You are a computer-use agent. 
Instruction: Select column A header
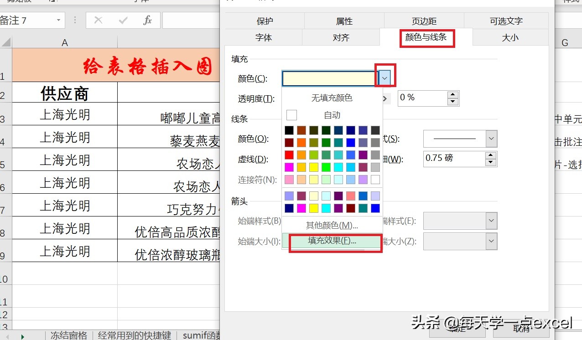coord(65,42)
